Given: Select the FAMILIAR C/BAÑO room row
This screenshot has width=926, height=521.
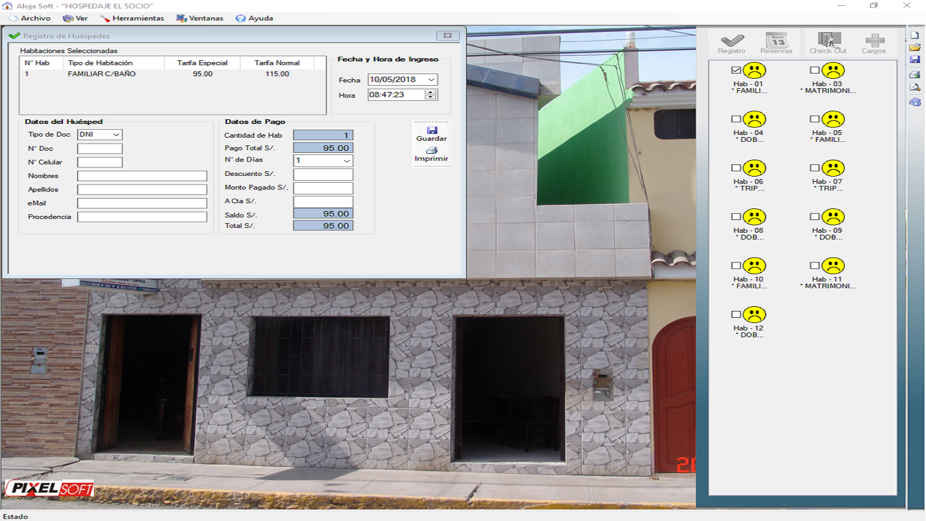Looking at the screenshot, I should pyautogui.click(x=102, y=74).
